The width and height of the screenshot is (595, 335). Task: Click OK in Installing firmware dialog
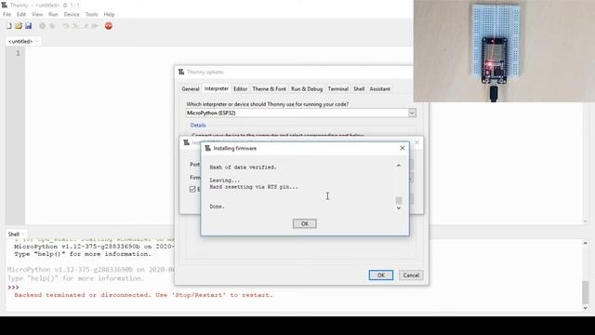coord(305,223)
